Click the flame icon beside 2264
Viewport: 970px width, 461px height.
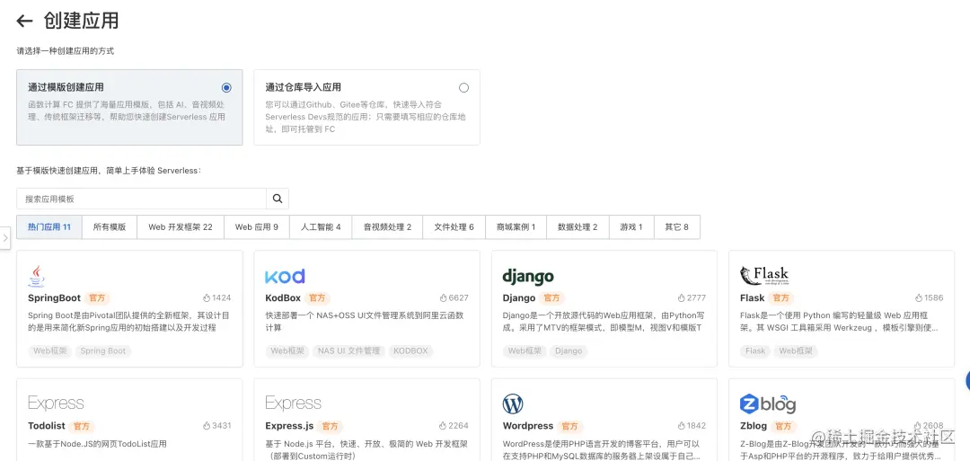click(x=443, y=426)
